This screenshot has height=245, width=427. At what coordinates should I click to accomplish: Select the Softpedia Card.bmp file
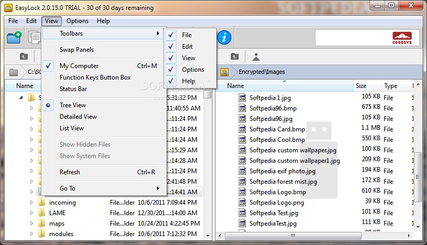click(277, 129)
